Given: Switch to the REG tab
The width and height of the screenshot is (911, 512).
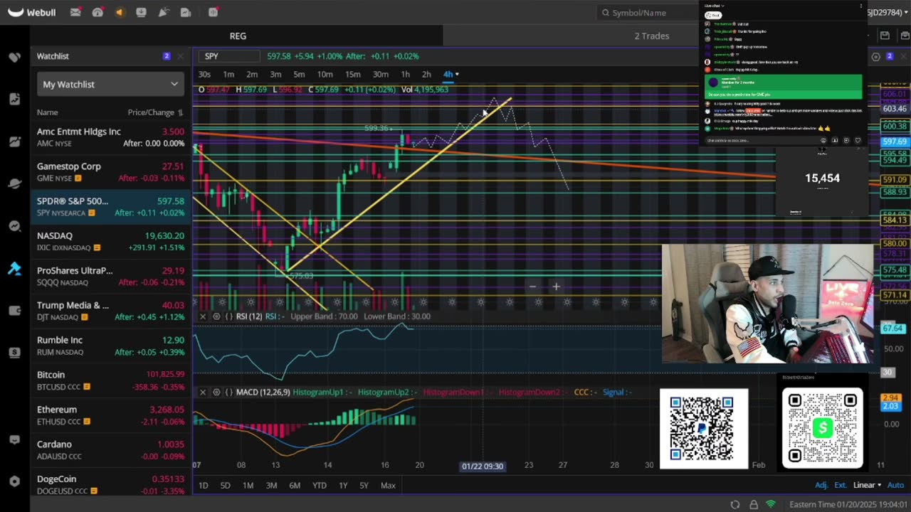Looking at the screenshot, I should (238, 36).
